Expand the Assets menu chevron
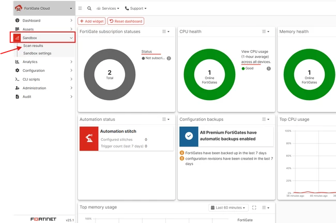 coord(71,29)
